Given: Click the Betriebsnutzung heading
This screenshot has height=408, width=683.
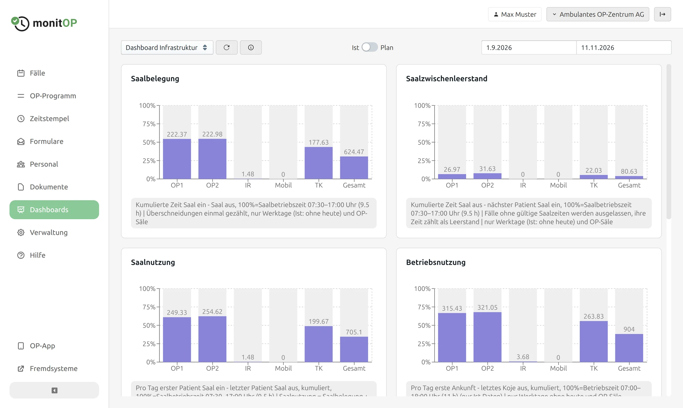Looking at the screenshot, I should [436, 262].
